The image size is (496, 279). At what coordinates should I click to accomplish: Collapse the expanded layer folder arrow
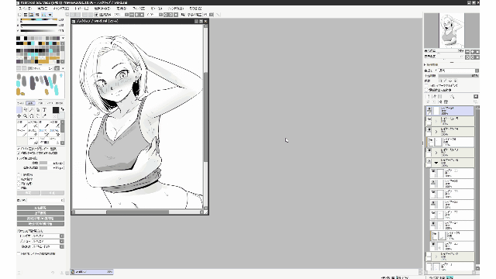(x=436, y=163)
